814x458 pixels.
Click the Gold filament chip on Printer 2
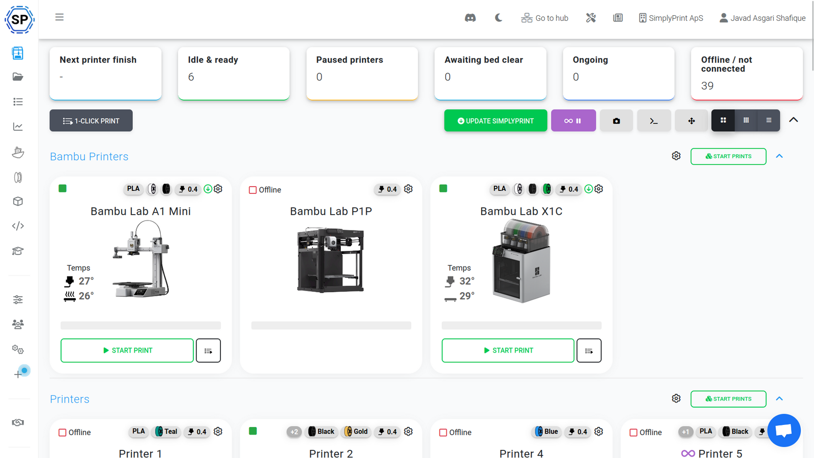click(x=356, y=432)
